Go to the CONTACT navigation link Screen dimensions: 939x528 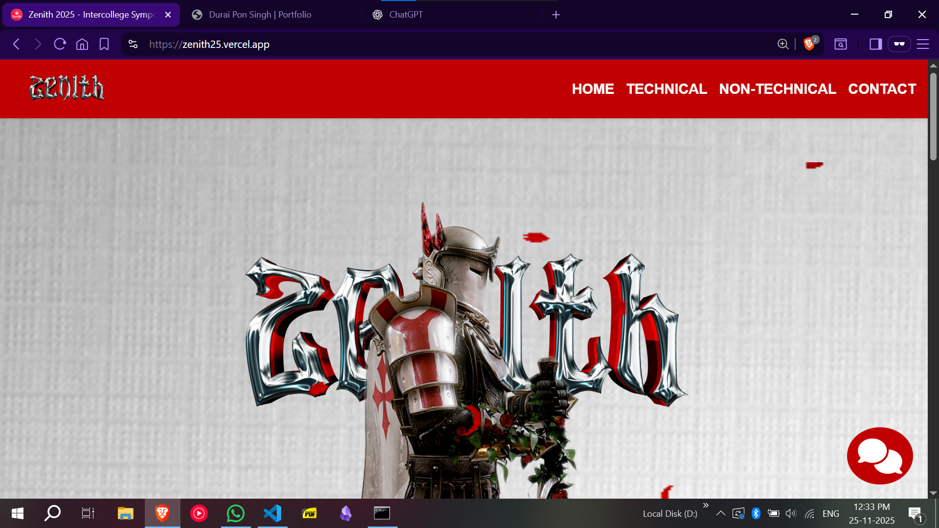coord(882,89)
